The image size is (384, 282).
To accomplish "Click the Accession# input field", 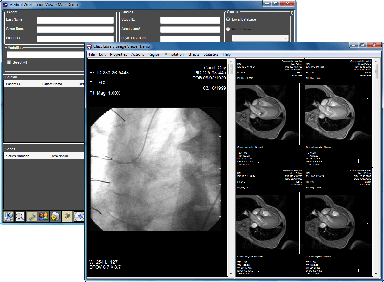I will (190, 30).
